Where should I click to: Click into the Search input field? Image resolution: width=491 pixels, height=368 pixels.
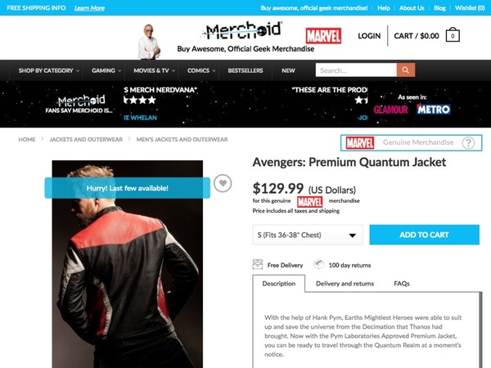tap(356, 70)
